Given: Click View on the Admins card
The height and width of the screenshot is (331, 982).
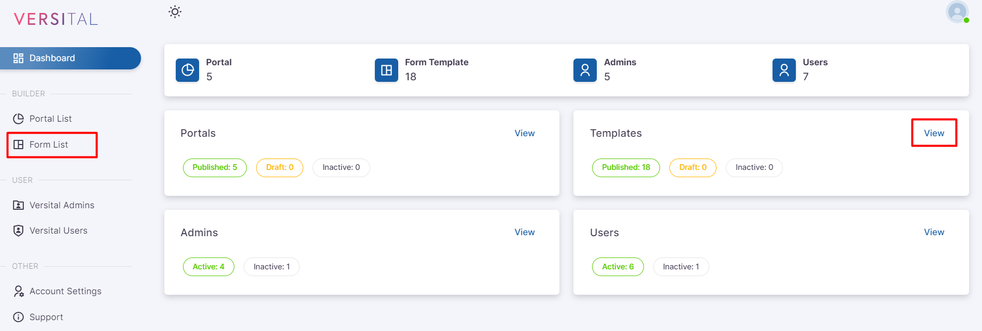Looking at the screenshot, I should (x=524, y=232).
